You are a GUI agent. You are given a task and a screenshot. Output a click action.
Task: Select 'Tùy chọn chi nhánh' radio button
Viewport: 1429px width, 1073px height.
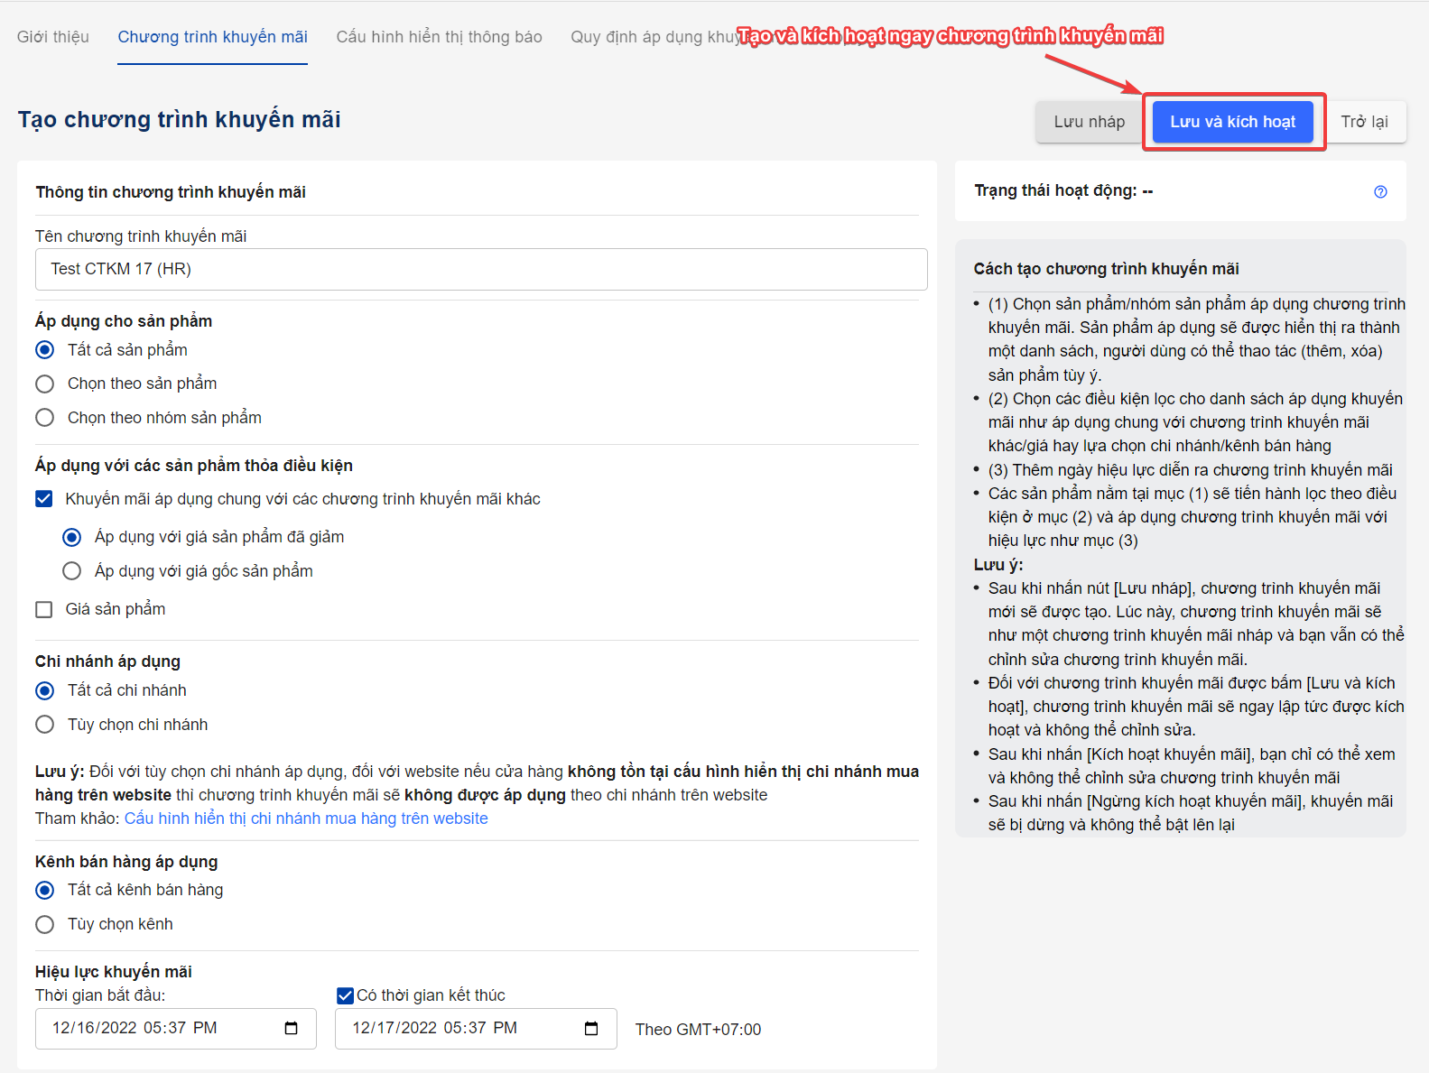click(x=44, y=725)
